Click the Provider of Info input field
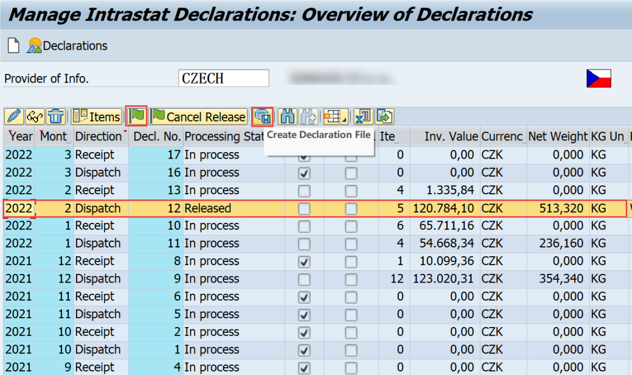This screenshot has width=632, height=375. [x=224, y=78]
